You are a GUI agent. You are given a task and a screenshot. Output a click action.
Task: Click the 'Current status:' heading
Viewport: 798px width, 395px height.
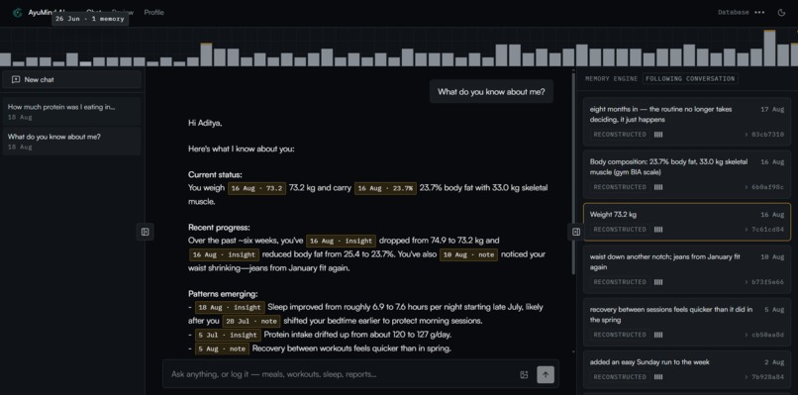[215, 174]
